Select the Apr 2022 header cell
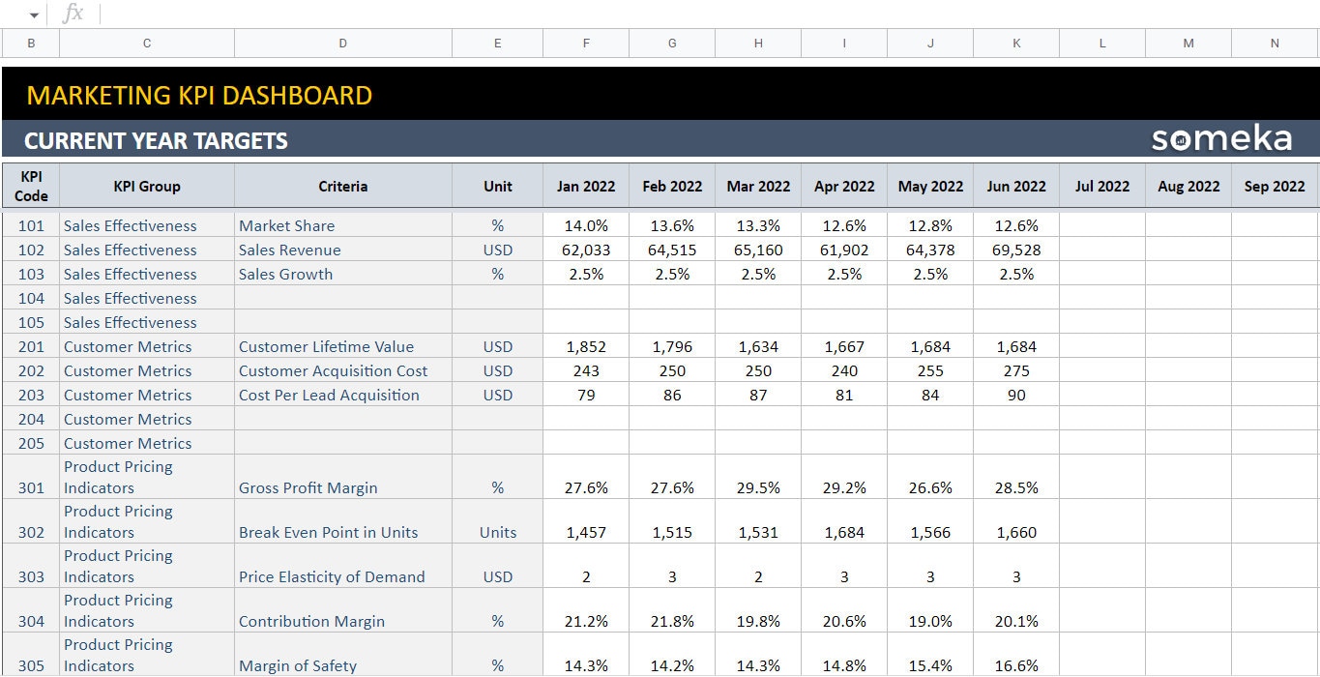 (x=844, y=186)
